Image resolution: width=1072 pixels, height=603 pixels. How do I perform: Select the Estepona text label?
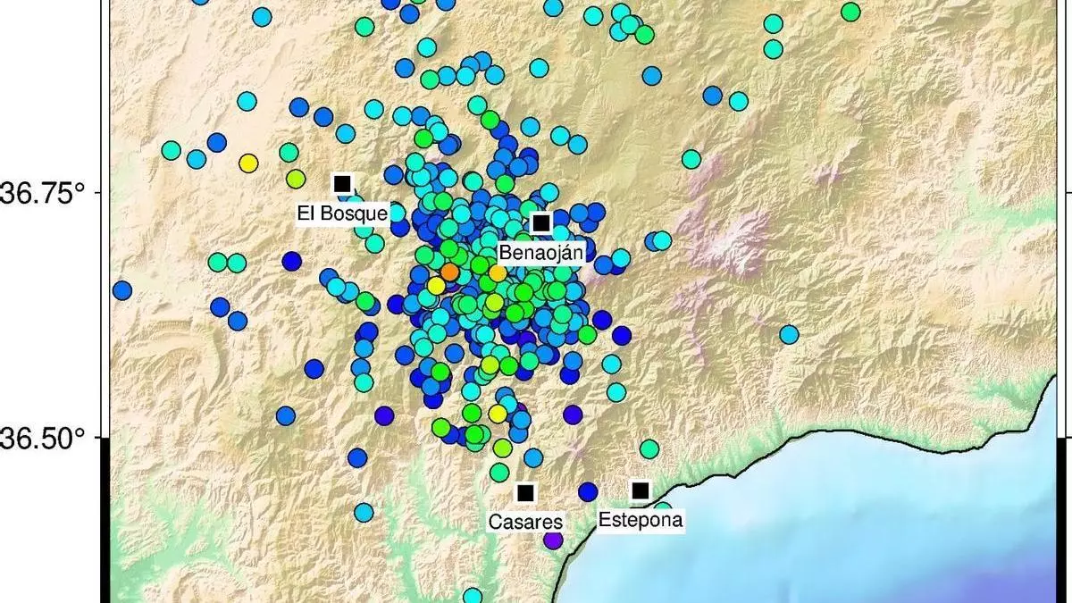pos(641,520)
